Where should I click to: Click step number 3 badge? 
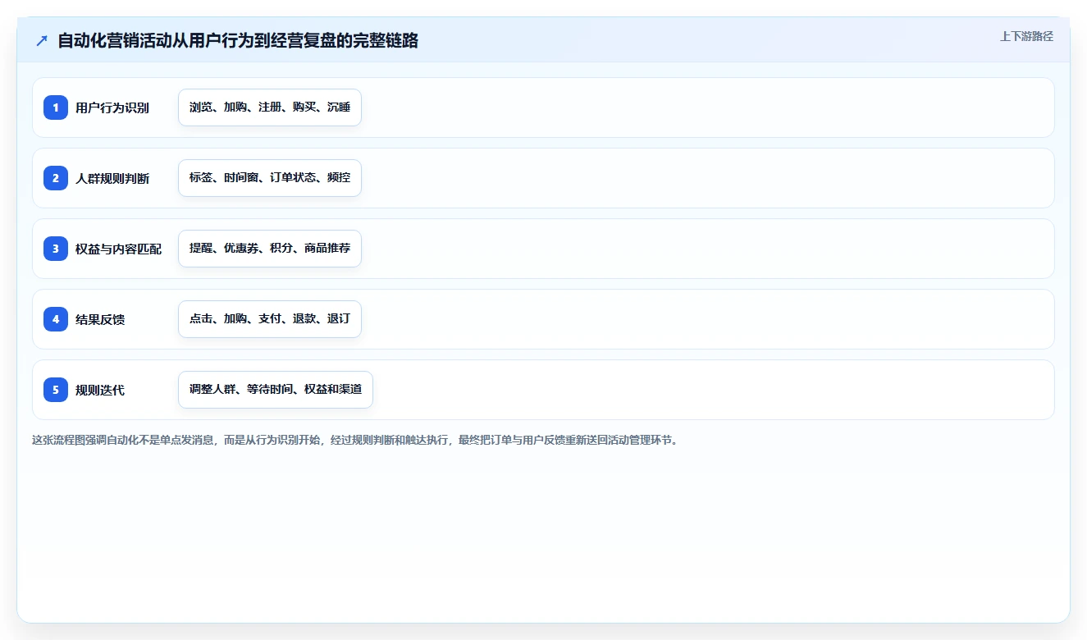56,249
